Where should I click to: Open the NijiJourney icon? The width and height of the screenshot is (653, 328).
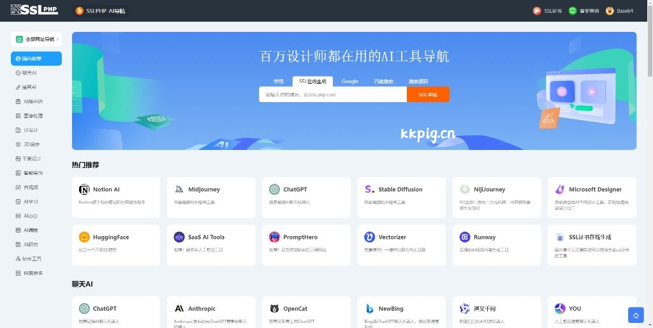click(x=465, y=190)
